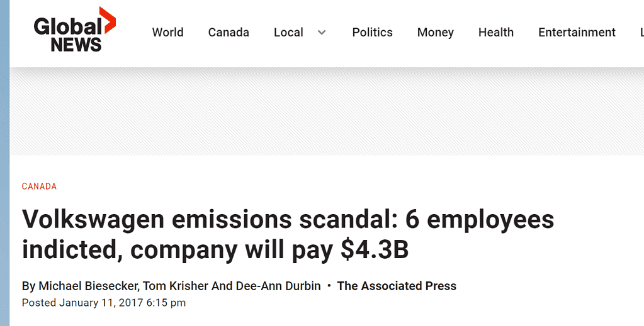Click The Associated Press source link
The image size is (644, 326).
coord(397,286)
